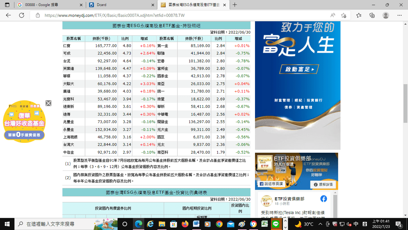
Task: Open Windows Start menu
Action: (7, 224)
